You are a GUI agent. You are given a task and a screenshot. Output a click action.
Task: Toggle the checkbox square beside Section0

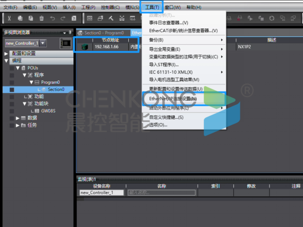(x=12, y=90)
